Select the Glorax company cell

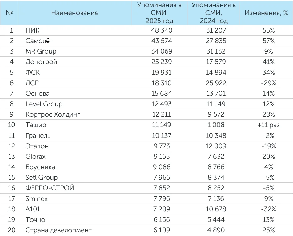pos(35,157)
